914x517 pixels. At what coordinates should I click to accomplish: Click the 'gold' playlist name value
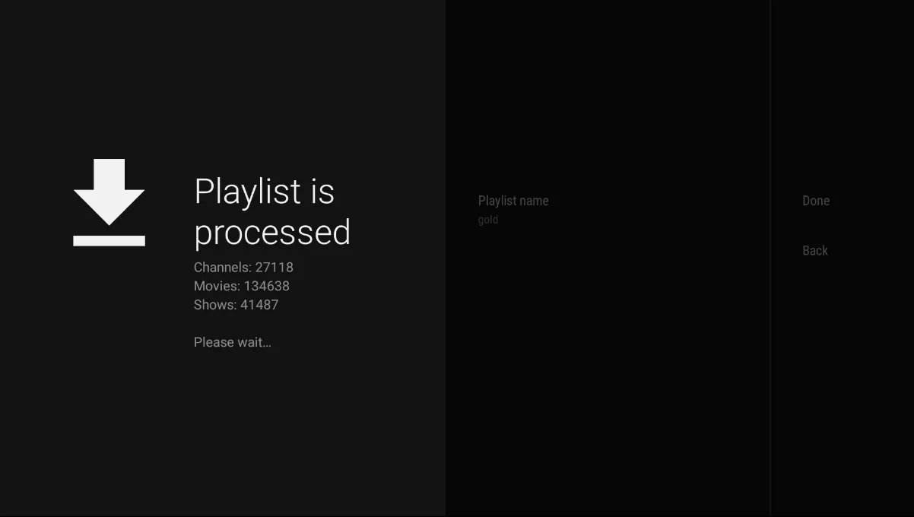pos(488,220)
